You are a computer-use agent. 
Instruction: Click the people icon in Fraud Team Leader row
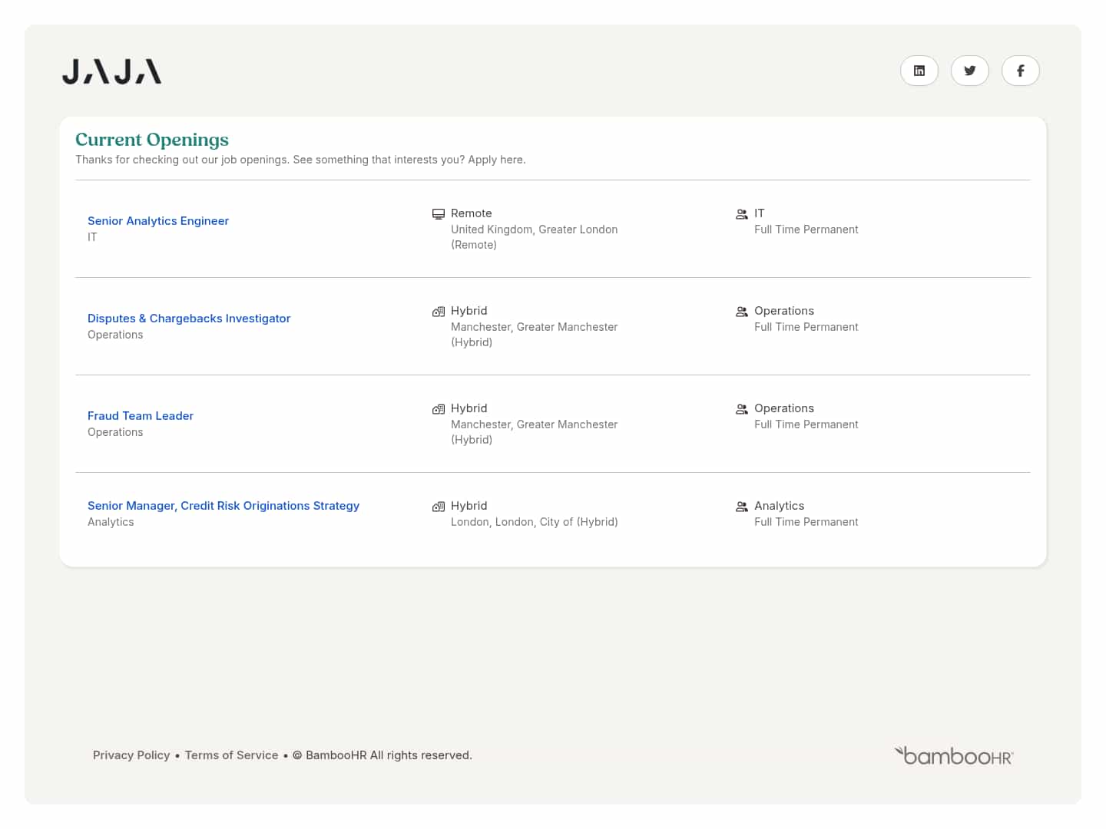click(742, 409)
